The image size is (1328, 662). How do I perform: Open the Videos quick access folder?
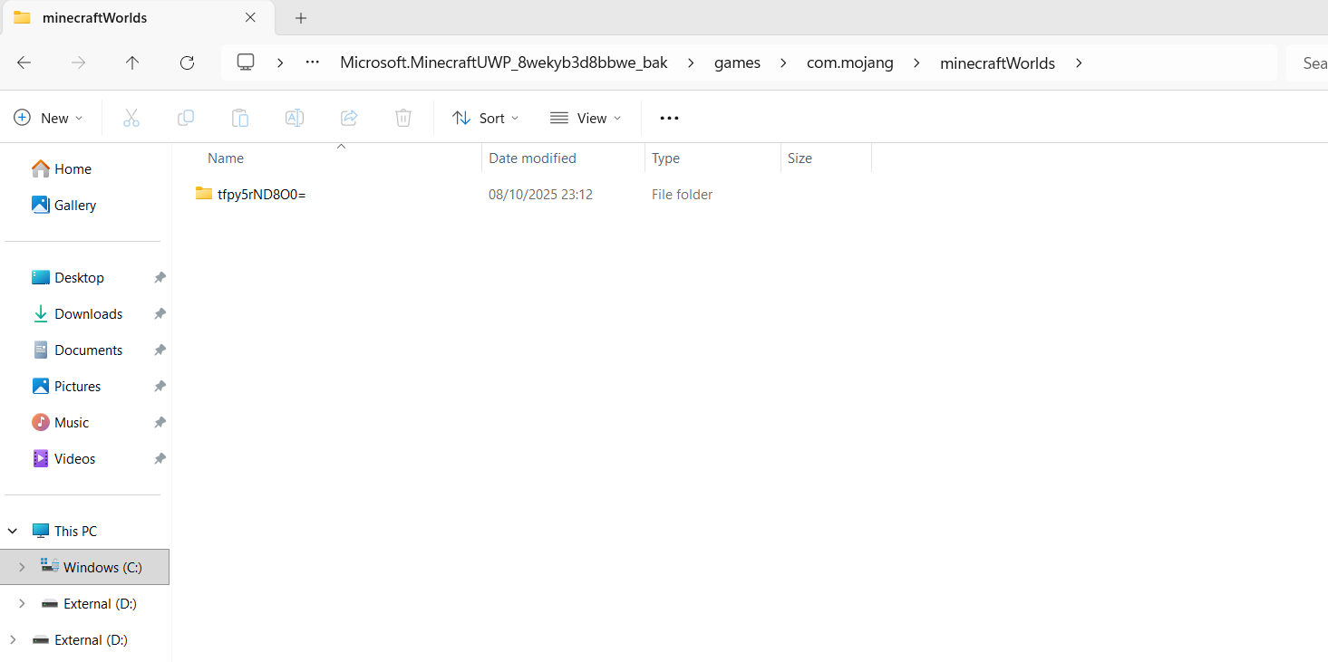pyautogui.click(x=74, y=458)
